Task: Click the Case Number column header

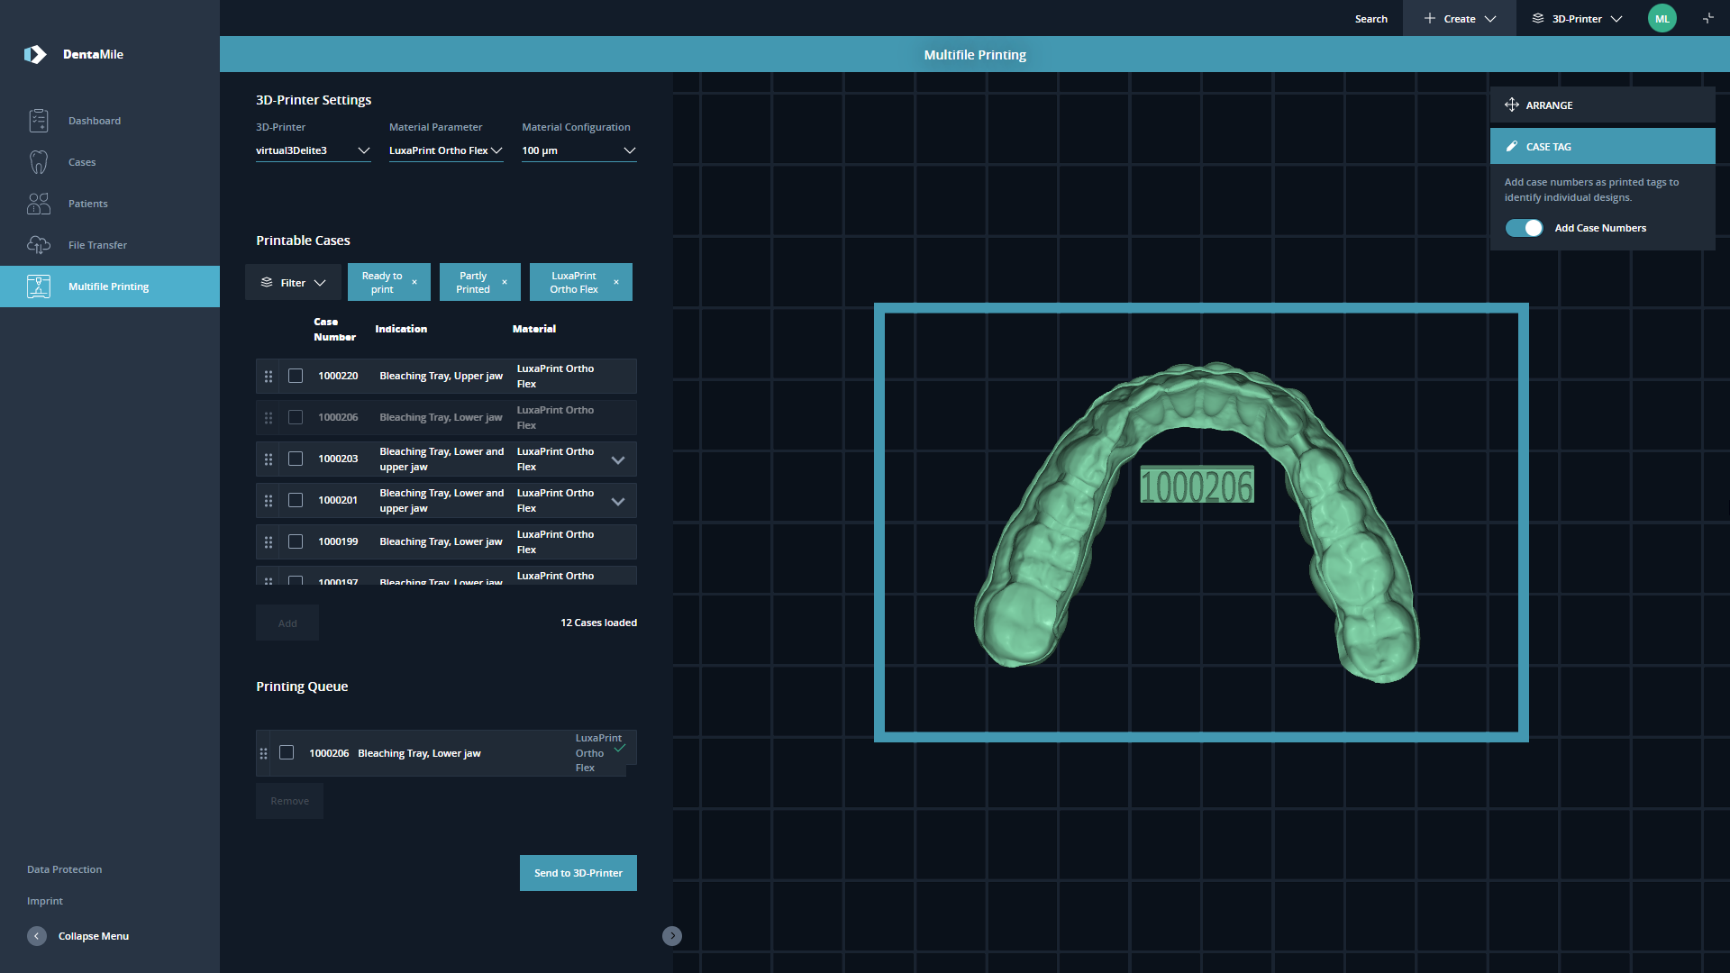Action: tap(334, 329)
